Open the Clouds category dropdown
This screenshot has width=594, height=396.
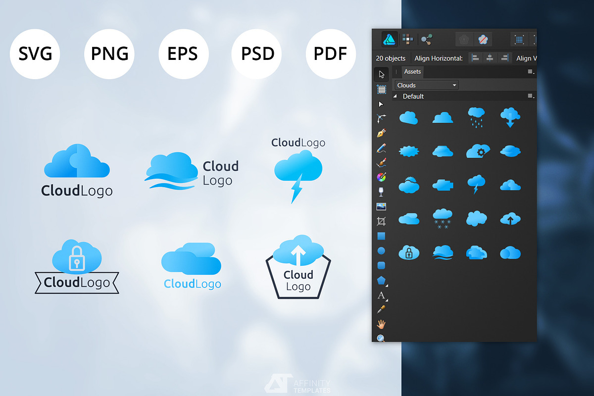click(x=427, y=85)
